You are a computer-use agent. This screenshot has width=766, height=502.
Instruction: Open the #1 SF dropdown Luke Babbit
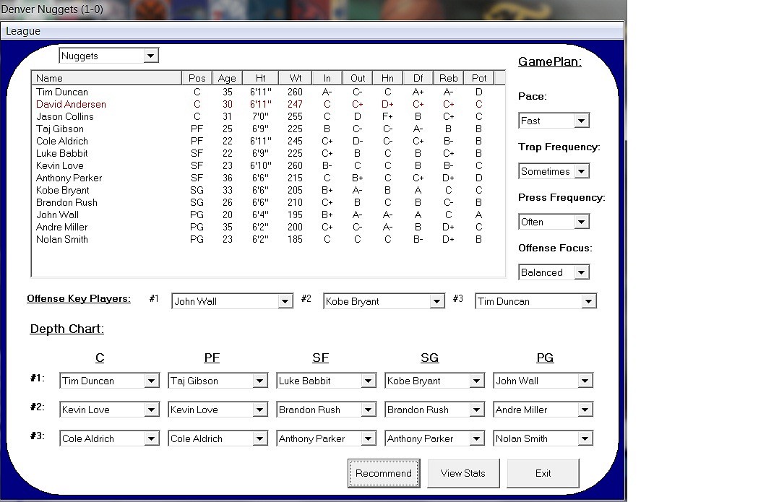pos(327,381)
